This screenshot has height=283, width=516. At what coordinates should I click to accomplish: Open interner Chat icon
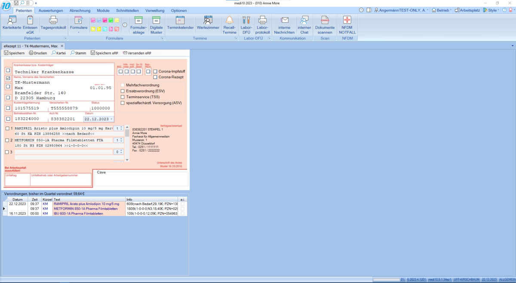tap(304, 24)
